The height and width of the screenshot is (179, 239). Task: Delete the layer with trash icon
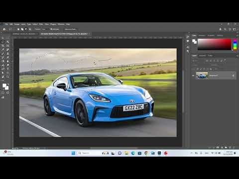pyautogui.click(x=234, y=147)
